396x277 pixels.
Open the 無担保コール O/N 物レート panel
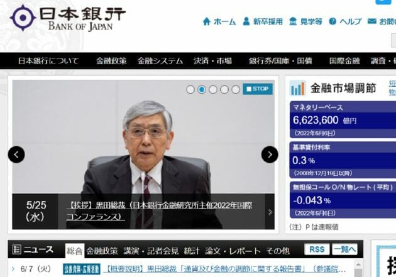[x=343, y=200]
